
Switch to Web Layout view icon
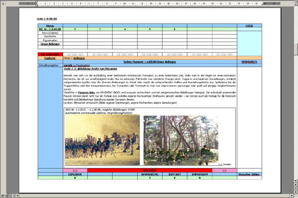[x=6, y=196]
